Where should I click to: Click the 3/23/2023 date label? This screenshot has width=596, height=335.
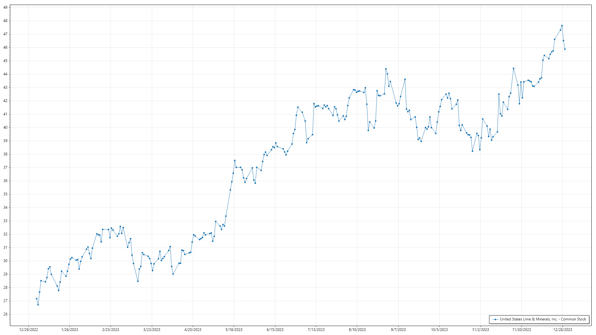[x=152, y=330]
